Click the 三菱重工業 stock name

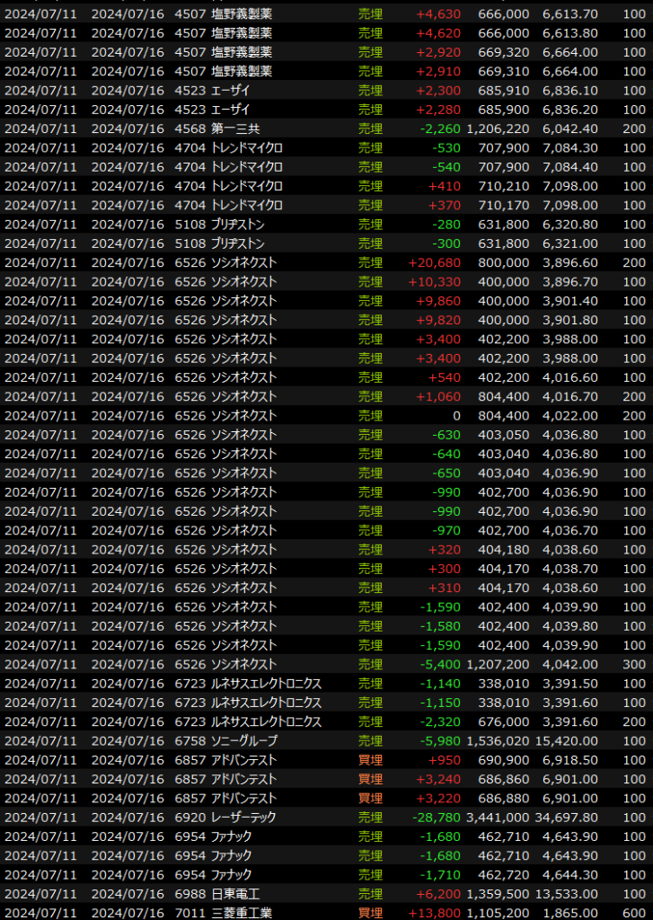click(242, 912)
